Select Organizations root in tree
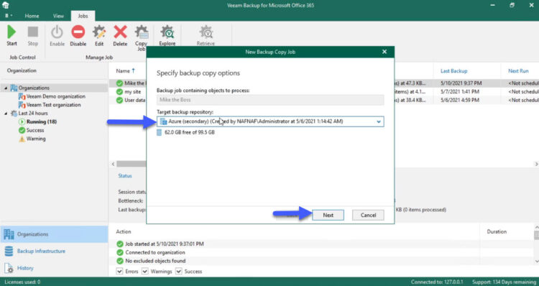 click(34, 88)
